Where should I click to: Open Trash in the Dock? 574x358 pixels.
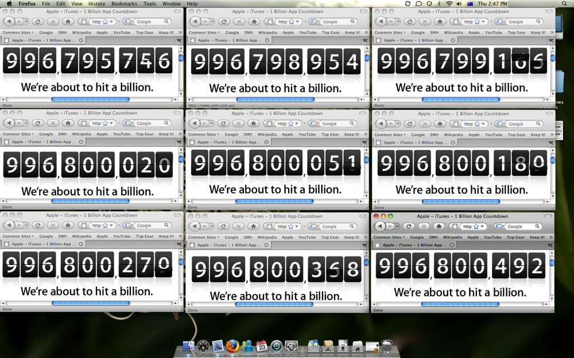[387, 345]
